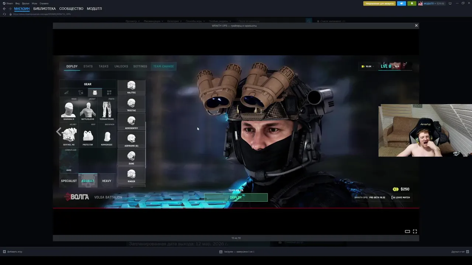
Task: Go to previous screenshot with left arrow
Action: pos(59,131)
